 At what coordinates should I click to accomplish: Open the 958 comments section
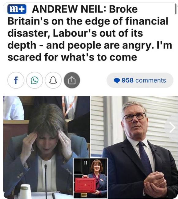140,80
